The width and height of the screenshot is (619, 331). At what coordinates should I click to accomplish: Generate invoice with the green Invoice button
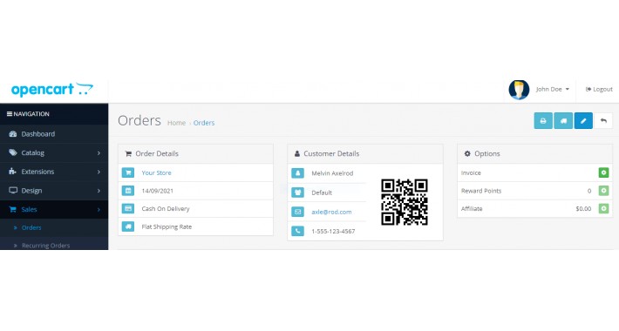point(603,172)
